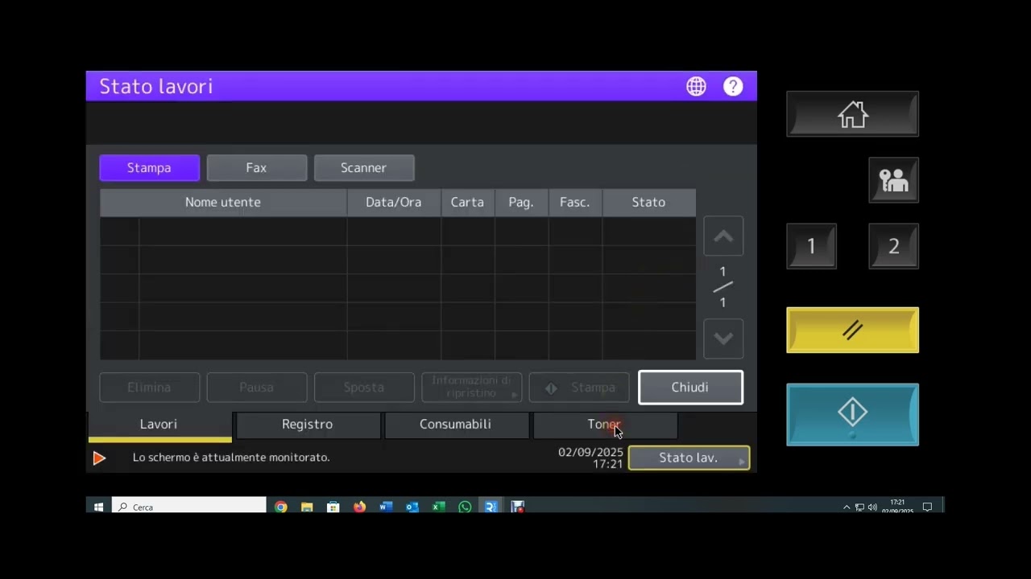Page down in job list
The image size is (1031, 579).
[x=723, y=339]
